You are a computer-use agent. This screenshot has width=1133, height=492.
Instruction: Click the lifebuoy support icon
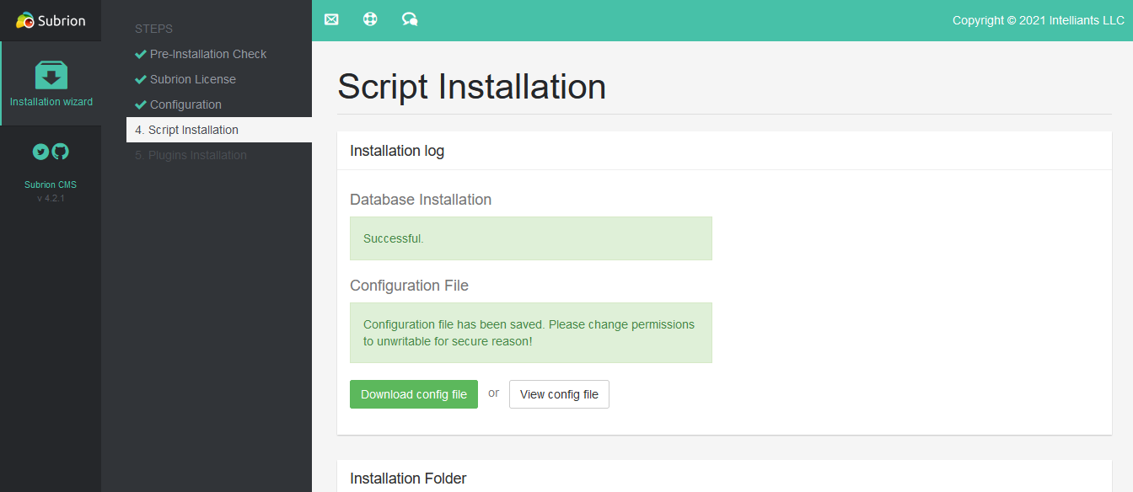coord(370,19)
